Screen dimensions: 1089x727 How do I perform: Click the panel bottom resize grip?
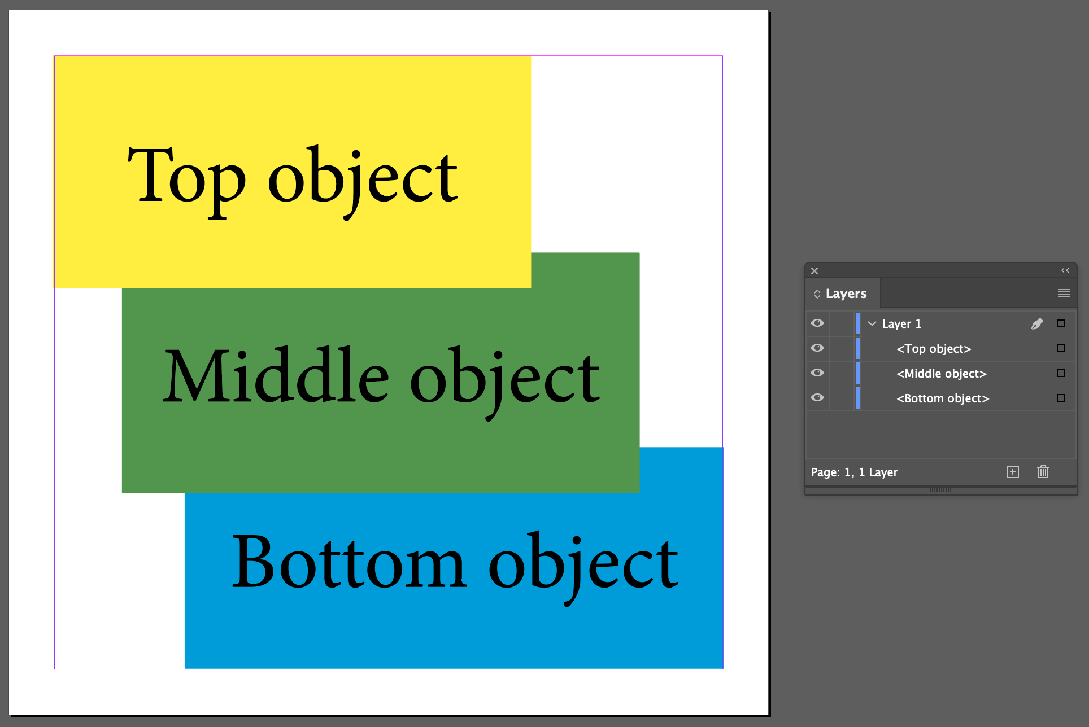[x=940, y=490]
